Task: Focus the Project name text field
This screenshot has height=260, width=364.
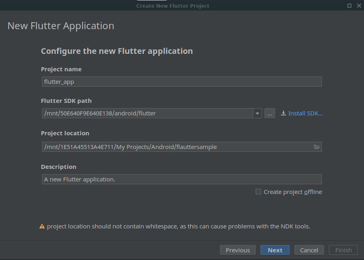Action: 182,82
